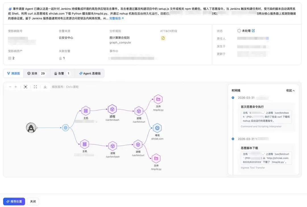Click the related alerts bell icon

[x=60, y=58]
